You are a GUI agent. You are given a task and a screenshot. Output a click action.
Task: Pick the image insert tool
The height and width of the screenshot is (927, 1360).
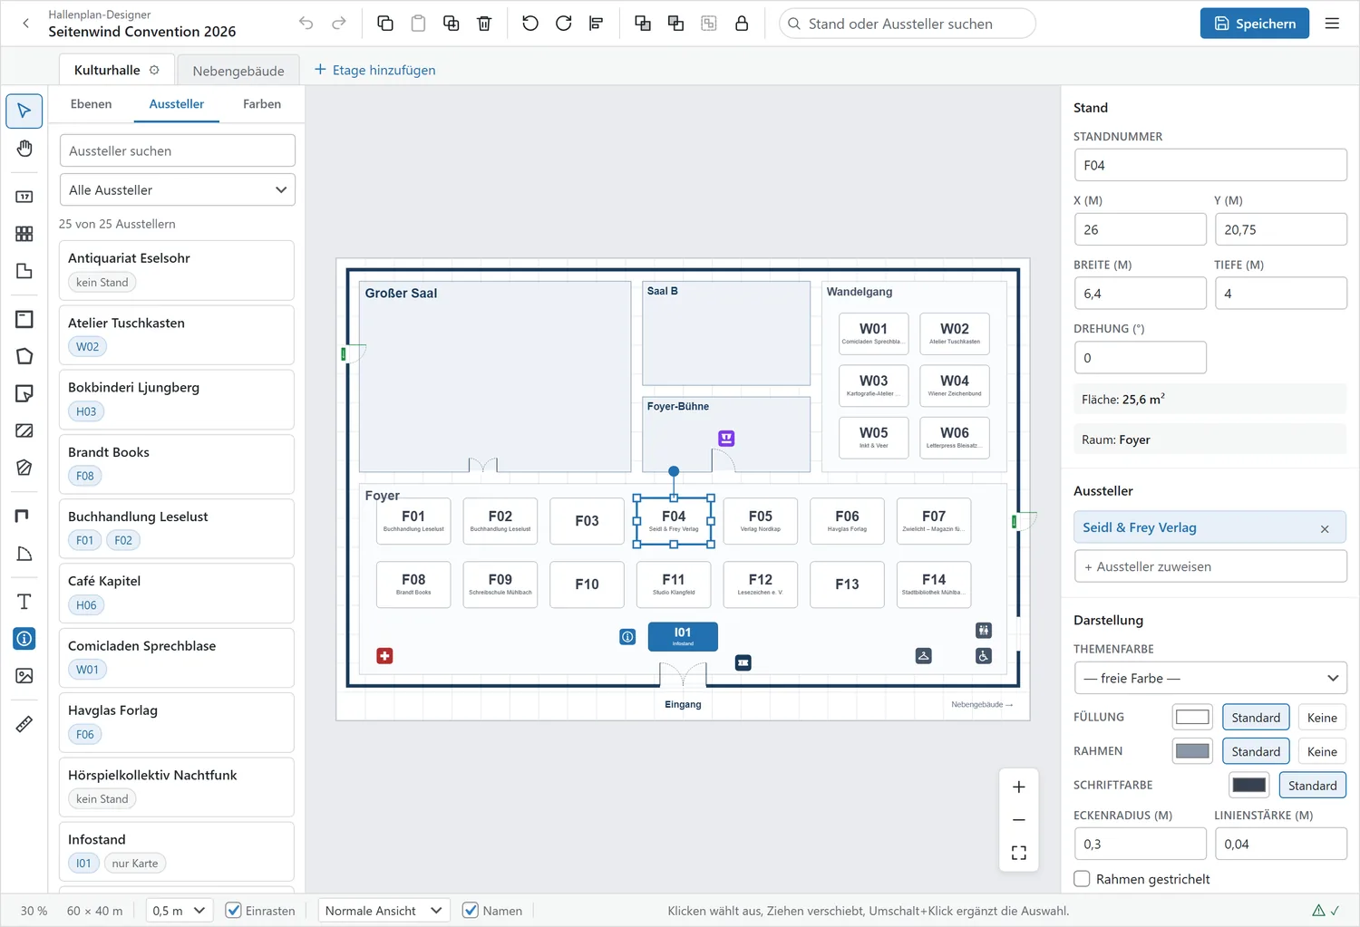coord(24,676)
